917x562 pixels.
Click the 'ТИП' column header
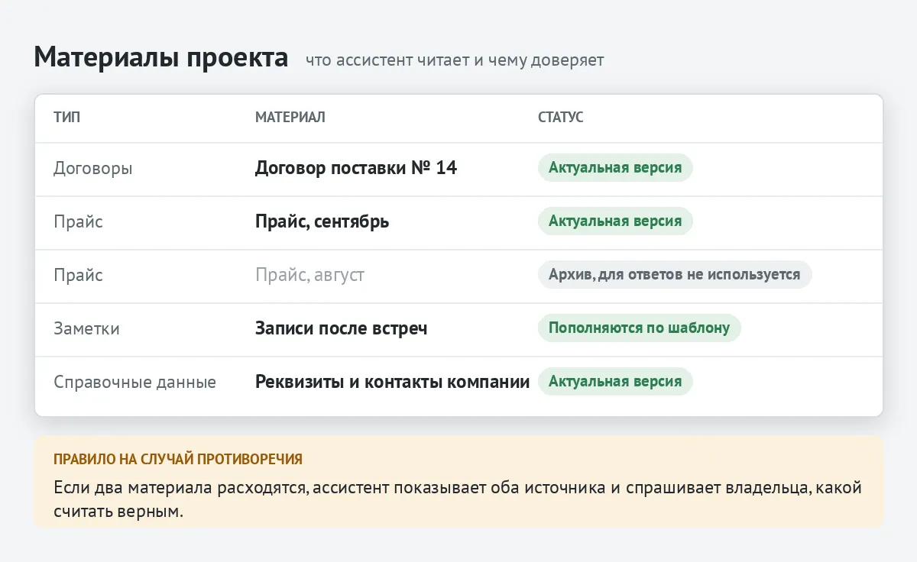pyautogui.click(x=66, y=117)
